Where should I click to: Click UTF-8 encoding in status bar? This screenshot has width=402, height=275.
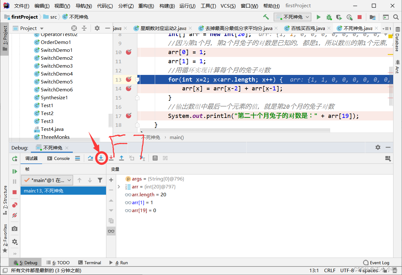[x=347, y=270]
